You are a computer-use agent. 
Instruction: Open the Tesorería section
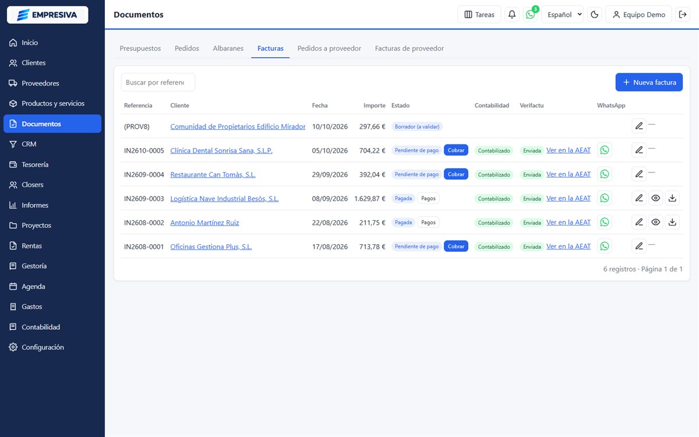pos(52,164)
